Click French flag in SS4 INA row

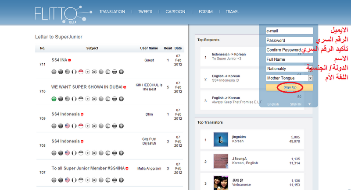tap(74, 72)
